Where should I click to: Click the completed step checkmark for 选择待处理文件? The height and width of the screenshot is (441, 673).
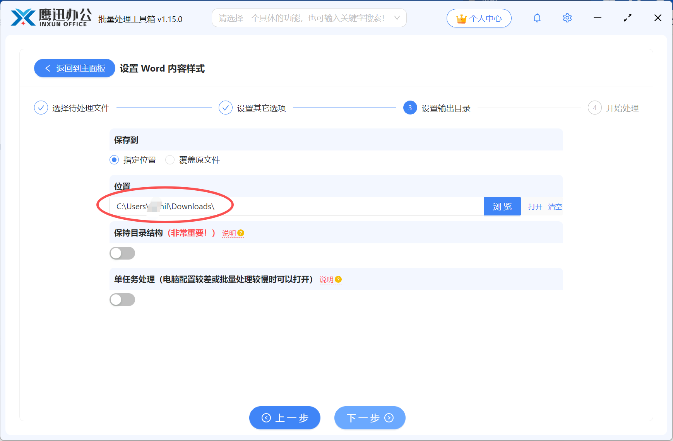(x=41, y=108)
